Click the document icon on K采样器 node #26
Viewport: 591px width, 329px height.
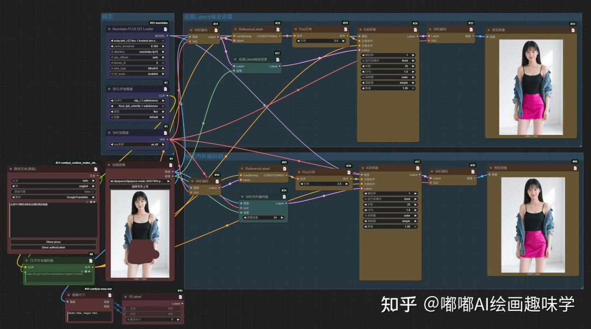click(415, 30)
